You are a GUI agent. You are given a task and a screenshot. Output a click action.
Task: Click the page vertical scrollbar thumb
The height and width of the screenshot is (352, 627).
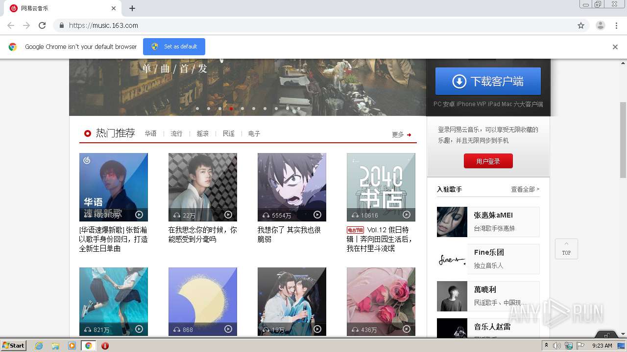pyautogui.click(x=623, y=140)
